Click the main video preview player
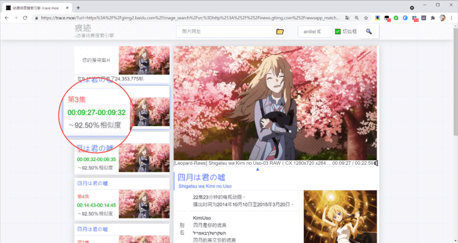Image resolution: width=458 pixels, height=243 pixels. (275, 103)
